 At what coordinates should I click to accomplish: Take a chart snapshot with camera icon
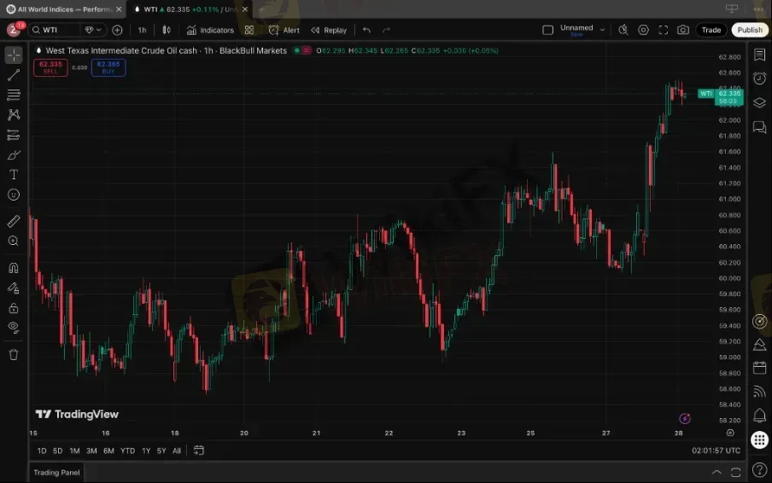click(683, 30)
